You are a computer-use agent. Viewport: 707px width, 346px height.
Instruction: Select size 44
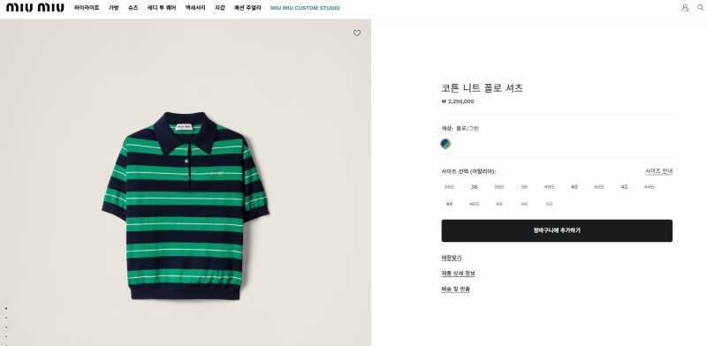click(449, 204)
